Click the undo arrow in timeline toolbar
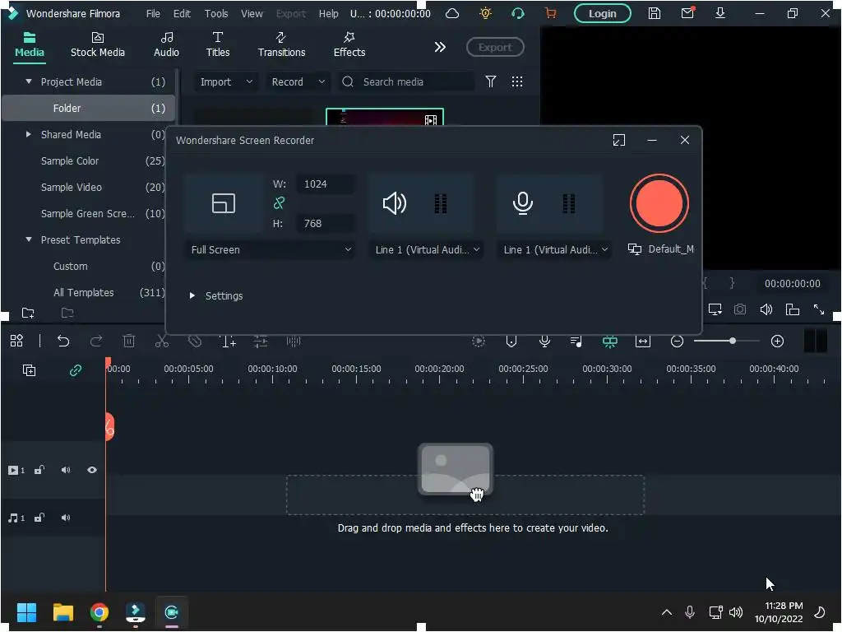 63,341
